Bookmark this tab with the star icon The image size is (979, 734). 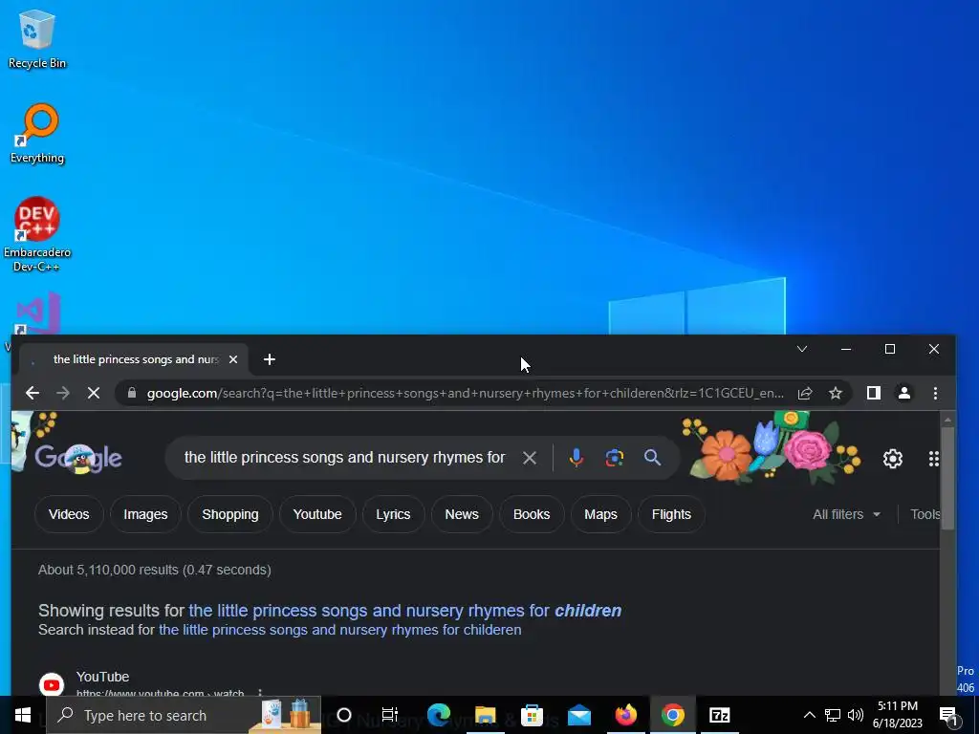836,393
